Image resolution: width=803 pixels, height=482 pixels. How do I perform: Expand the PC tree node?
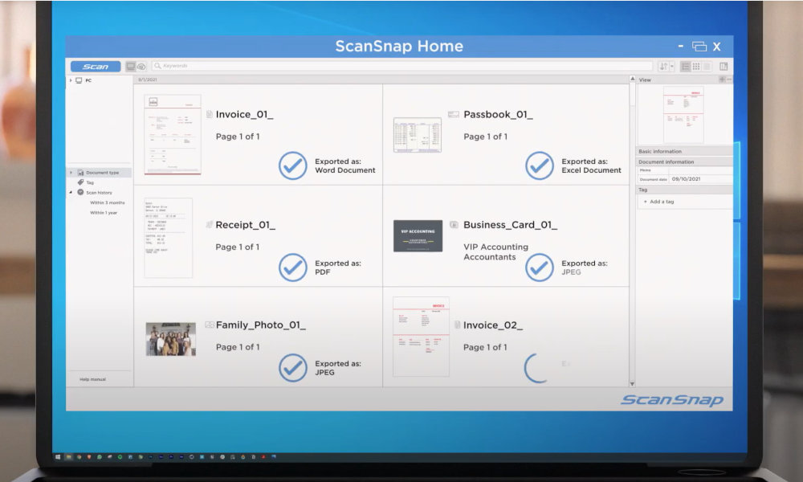tap(71, 80)
